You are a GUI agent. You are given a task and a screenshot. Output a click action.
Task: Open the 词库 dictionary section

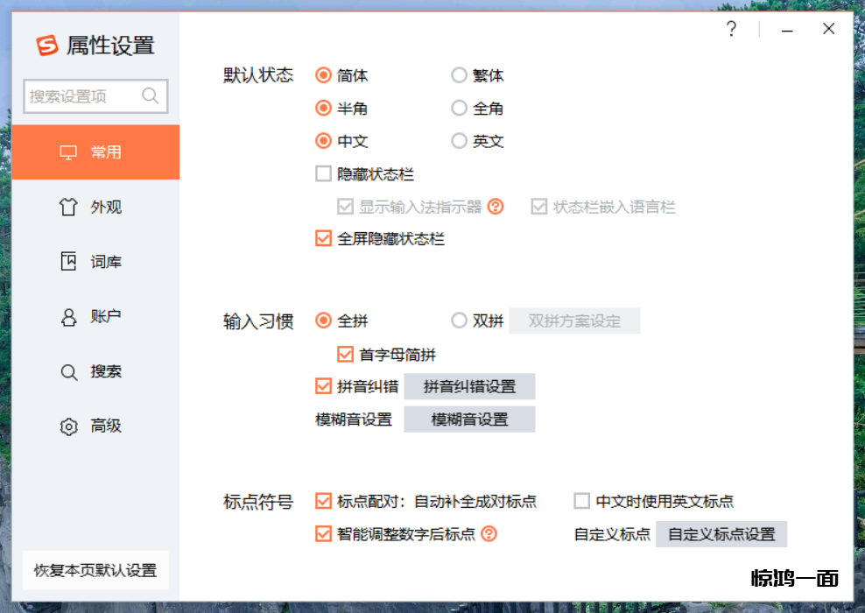[95, 262]
